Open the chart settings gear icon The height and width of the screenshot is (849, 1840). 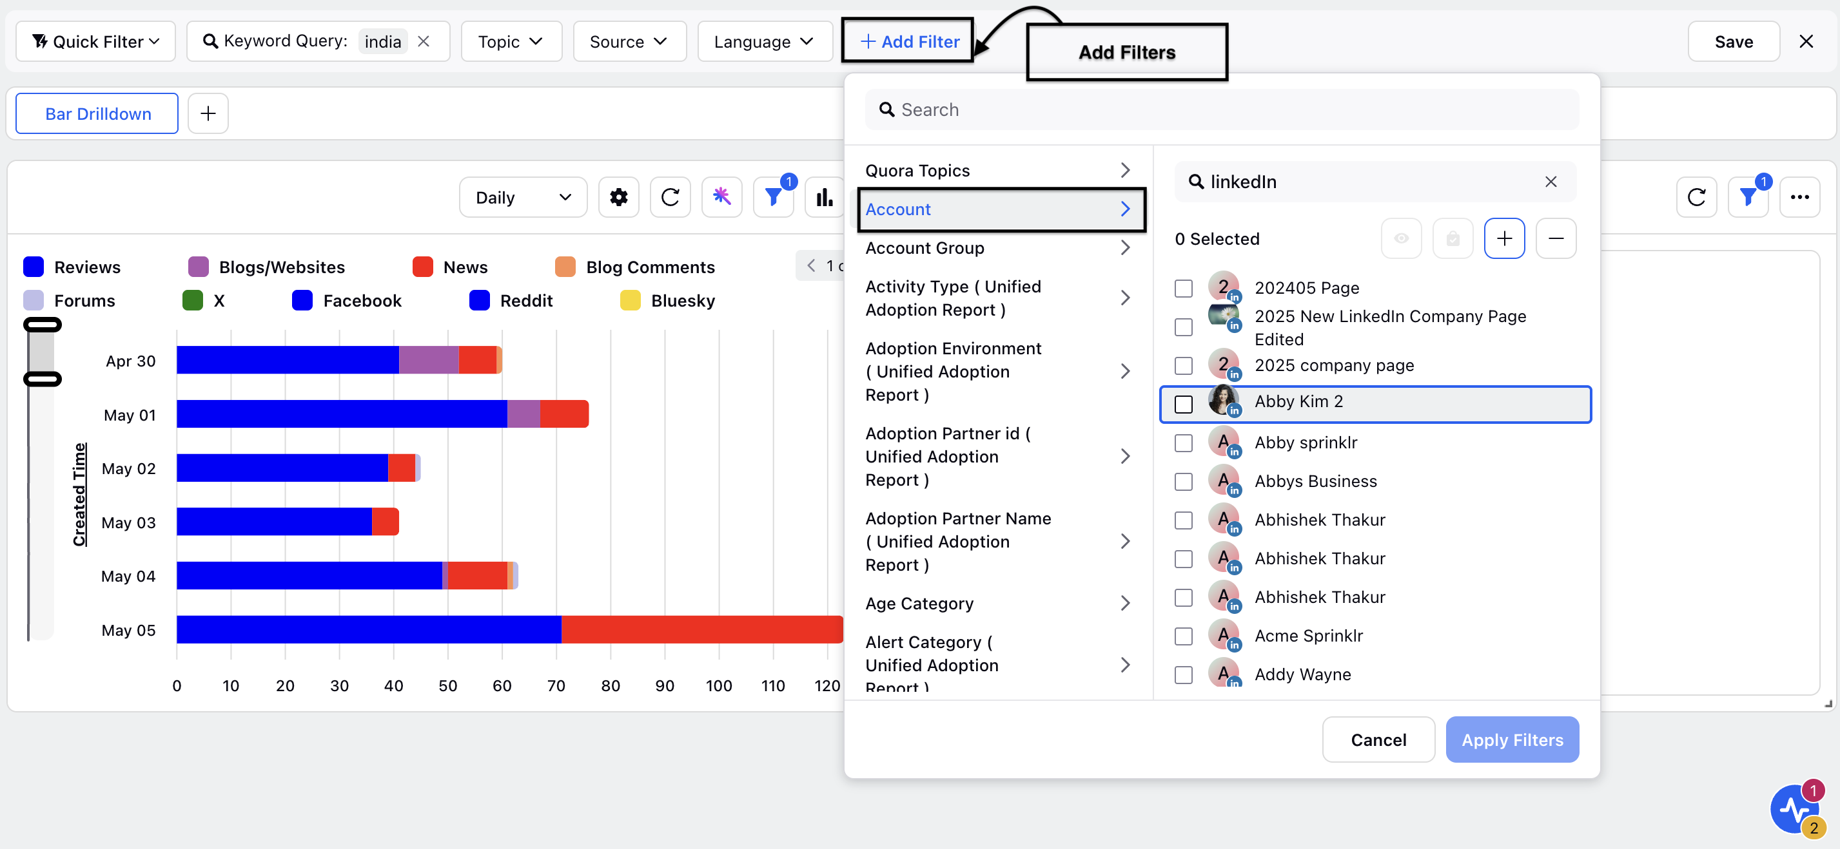[x=618, y=197]
